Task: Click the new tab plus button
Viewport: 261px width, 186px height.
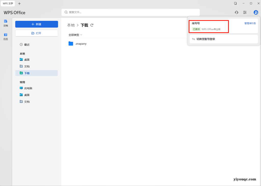Action: [19, 3]
